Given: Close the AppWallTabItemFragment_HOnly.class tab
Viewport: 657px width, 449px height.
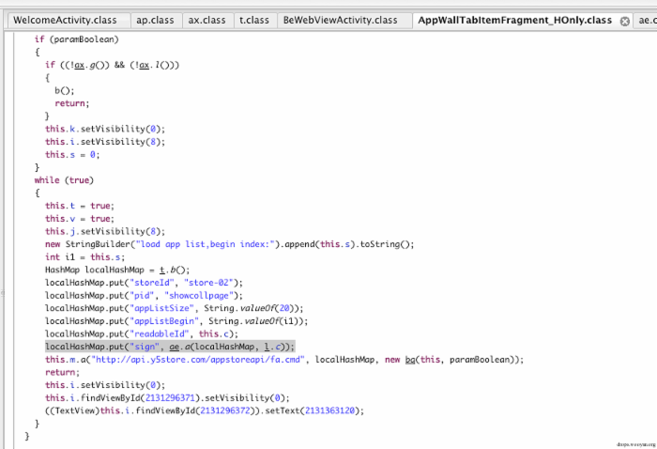Looking at the screenshot, I should tap(624, 21).
